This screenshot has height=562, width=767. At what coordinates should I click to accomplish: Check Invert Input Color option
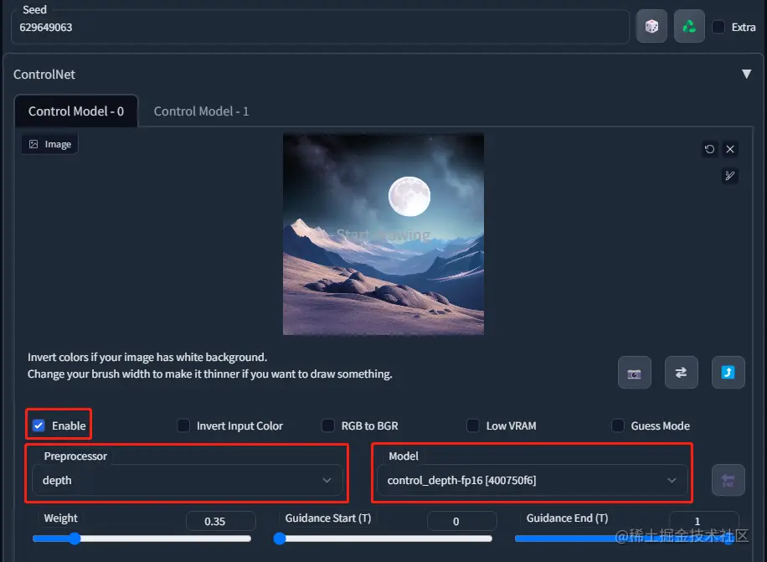click(x=183, y=425)
